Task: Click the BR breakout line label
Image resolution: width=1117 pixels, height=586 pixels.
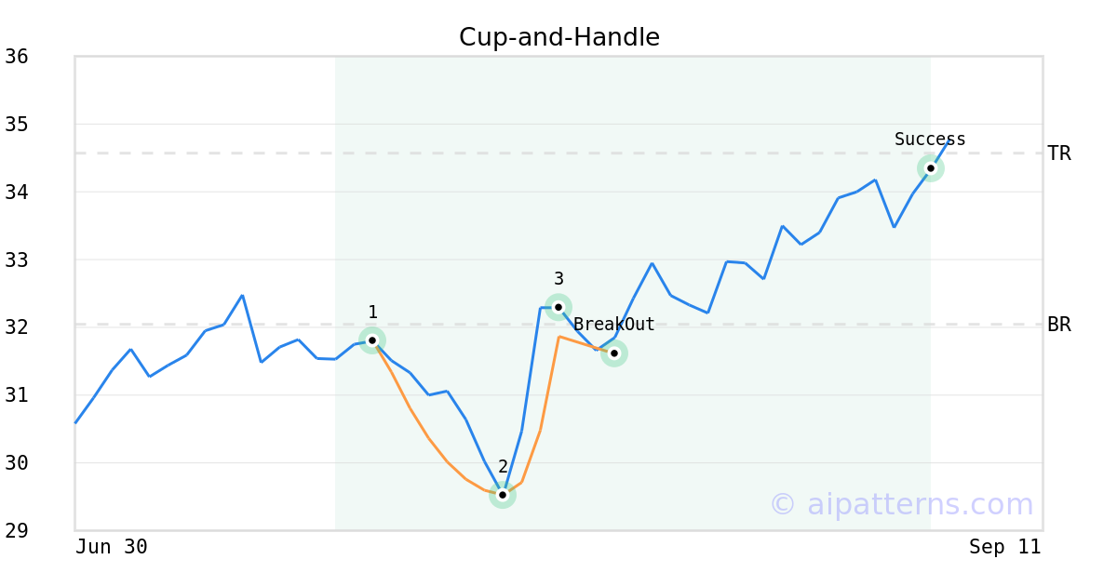Action: coord(1059,325)
